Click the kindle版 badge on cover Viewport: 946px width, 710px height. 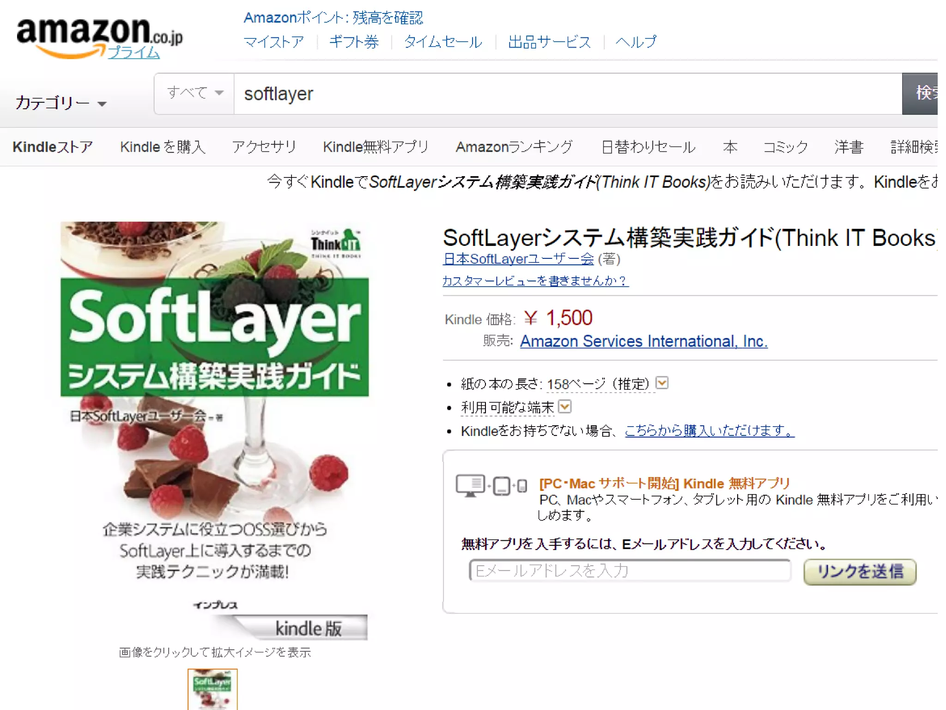point(308,628)
